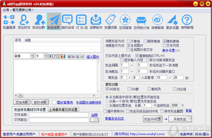Viewport: 212px width, 138px height.
Task: Open the 发群邮件 group mail tool
Action: coord(96,22)
